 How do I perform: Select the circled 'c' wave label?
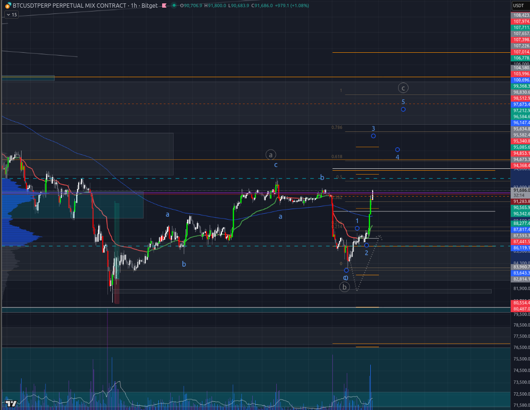pyautogui.click(x=403, y=88)
